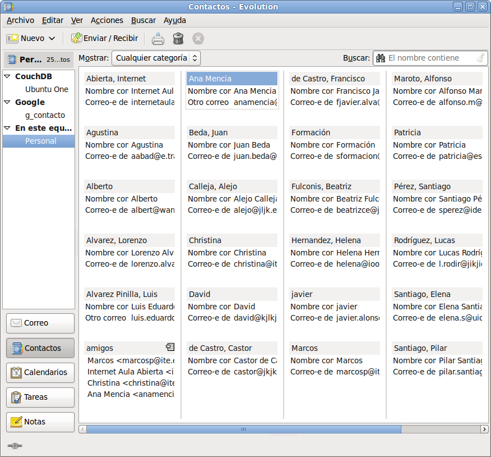491x457 pixels.
Task: Switch to the Contactos view
Action: coord(40,348)
